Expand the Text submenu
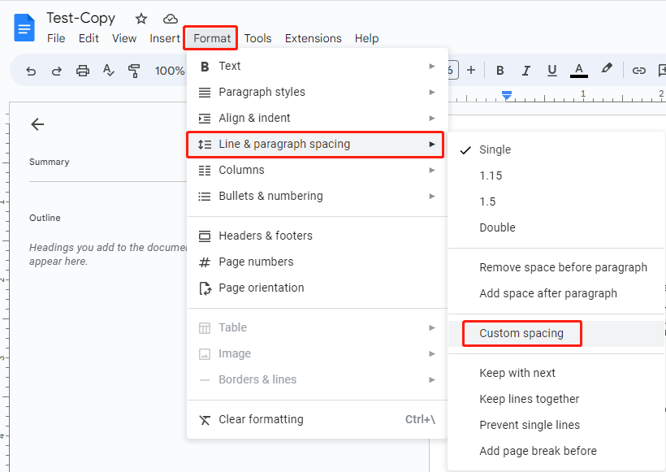666x472 pixels. coord(230,66)
